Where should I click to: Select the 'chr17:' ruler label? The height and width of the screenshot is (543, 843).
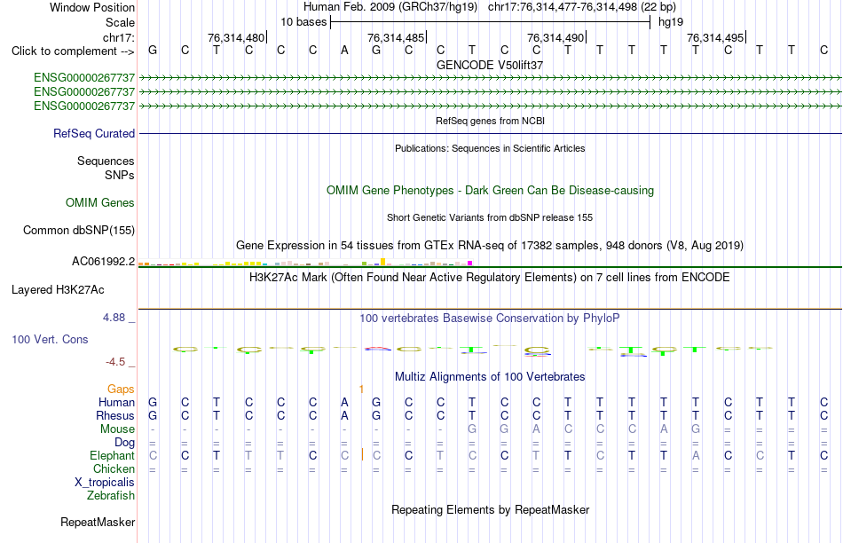tap(119, 37)
